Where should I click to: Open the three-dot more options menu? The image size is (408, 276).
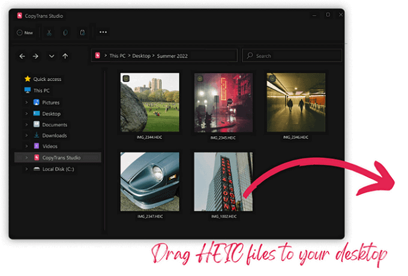tap(103, 32)
